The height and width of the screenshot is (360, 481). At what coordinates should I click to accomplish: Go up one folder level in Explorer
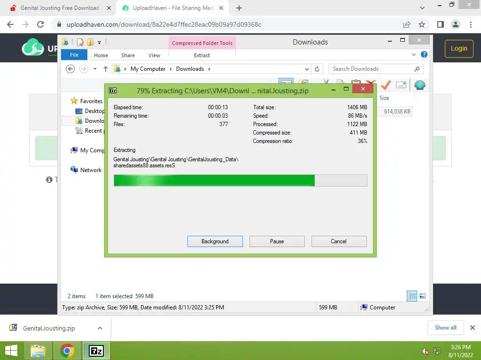coord(106,69)
